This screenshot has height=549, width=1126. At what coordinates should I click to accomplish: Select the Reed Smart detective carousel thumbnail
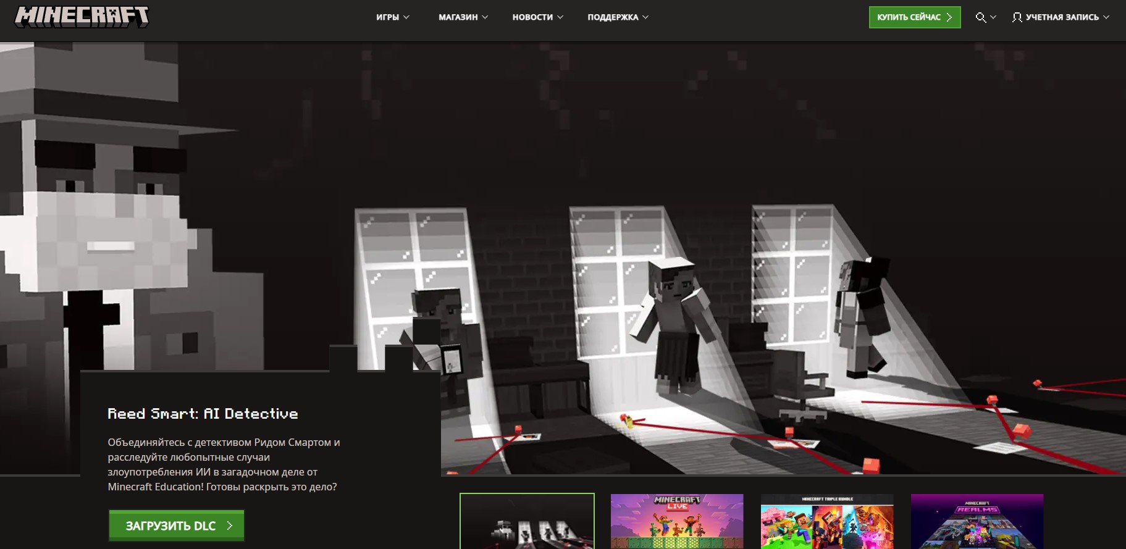527,521
